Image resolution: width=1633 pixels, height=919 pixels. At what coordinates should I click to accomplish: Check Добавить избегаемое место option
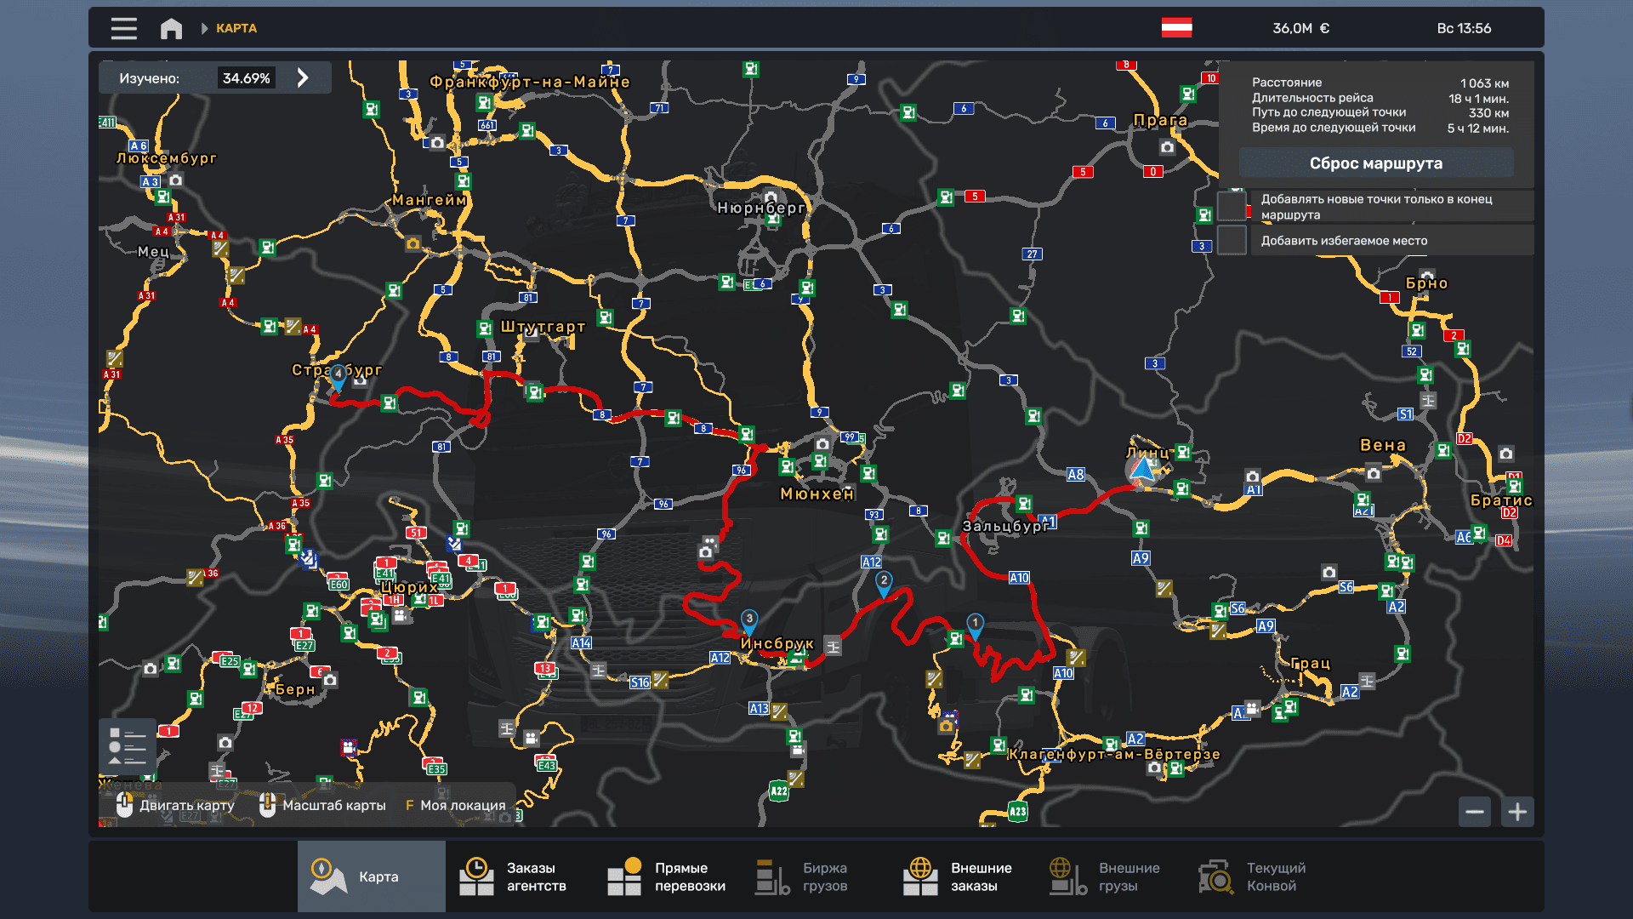[x=1231, y=240]
